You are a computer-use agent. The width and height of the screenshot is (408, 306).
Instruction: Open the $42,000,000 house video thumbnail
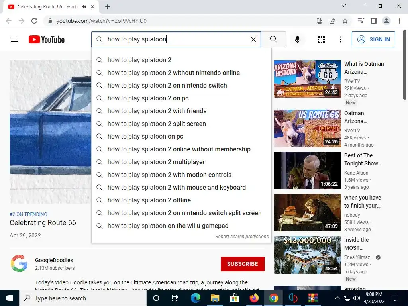click(307, 255)
